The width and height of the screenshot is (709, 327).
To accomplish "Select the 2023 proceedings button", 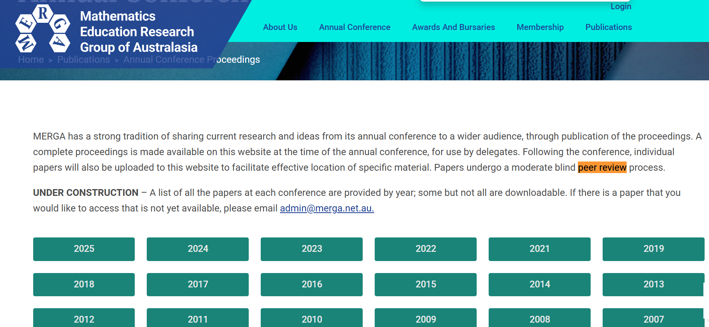I will 312,249.
